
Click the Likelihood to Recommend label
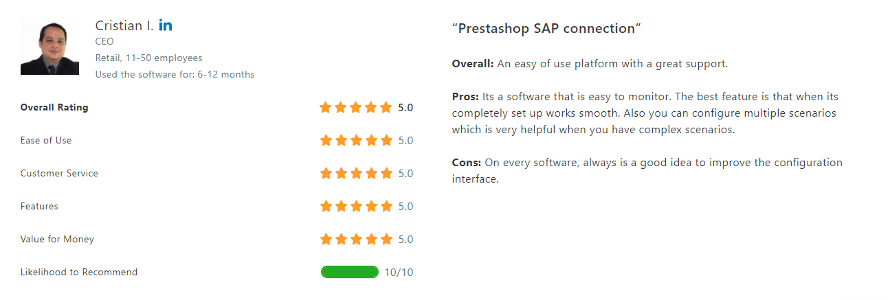click(79, 272)
